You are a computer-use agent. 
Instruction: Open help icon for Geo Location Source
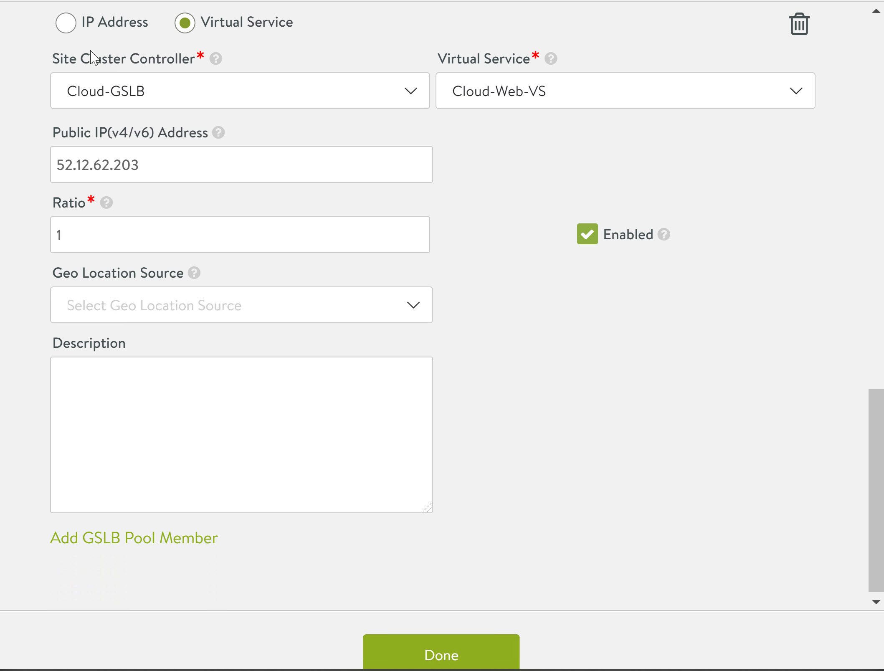[x=194, y=273]
